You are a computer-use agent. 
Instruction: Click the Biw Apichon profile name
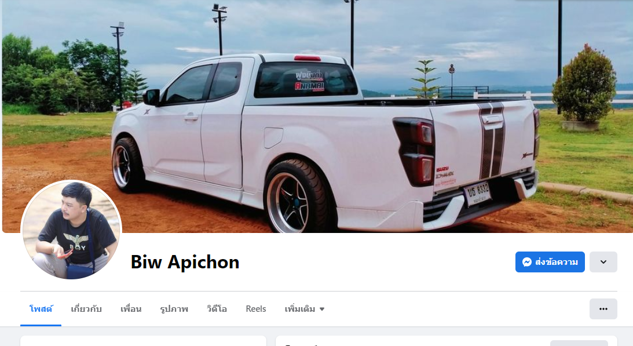coord(185,262)
